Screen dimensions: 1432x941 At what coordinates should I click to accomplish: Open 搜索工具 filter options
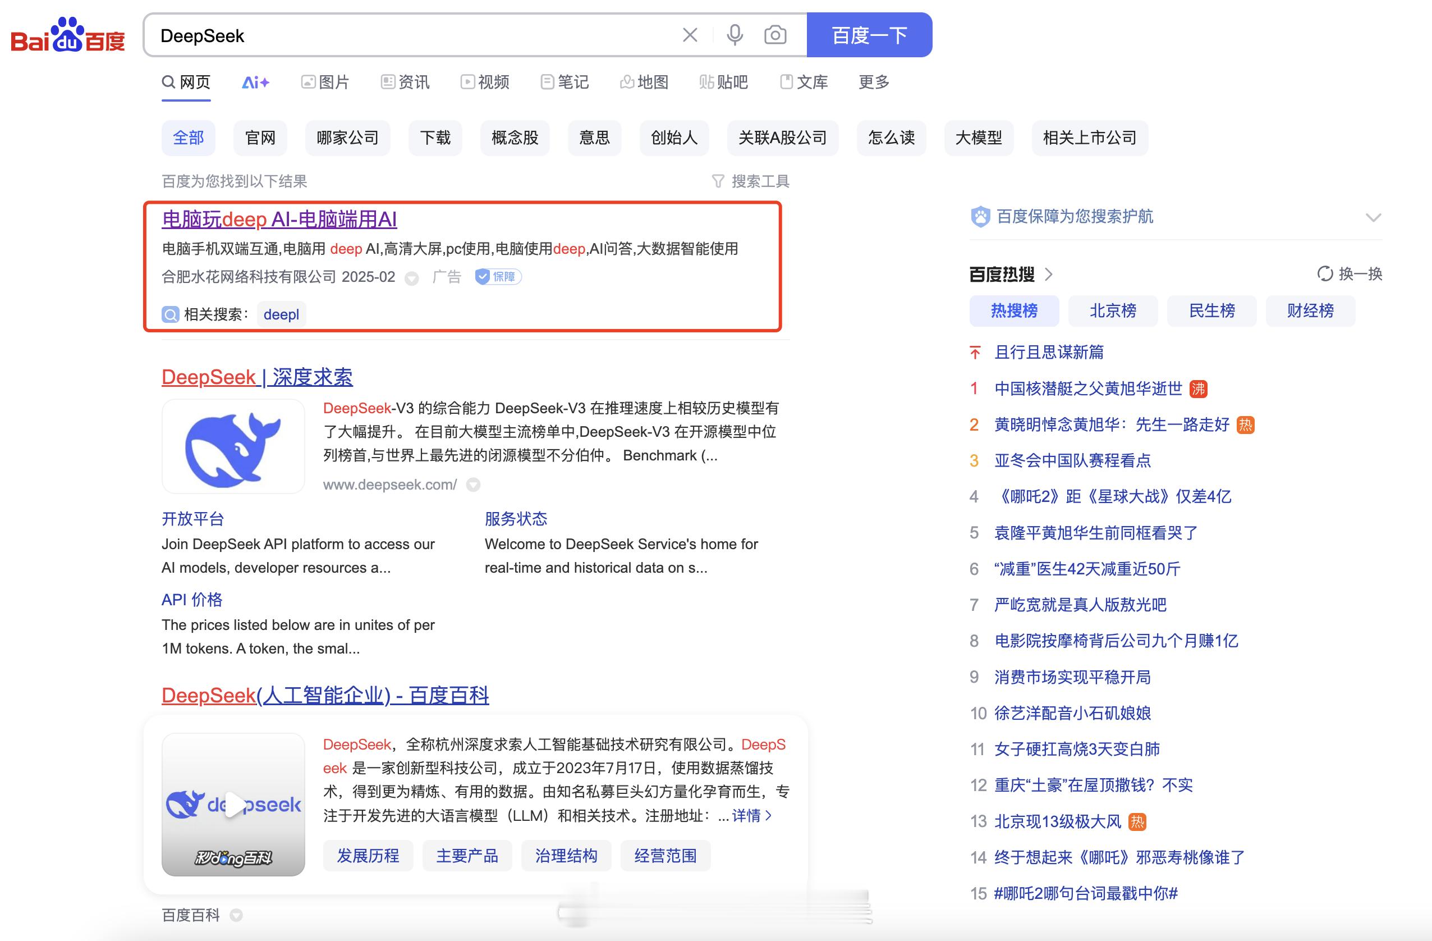tap(750, 181)
